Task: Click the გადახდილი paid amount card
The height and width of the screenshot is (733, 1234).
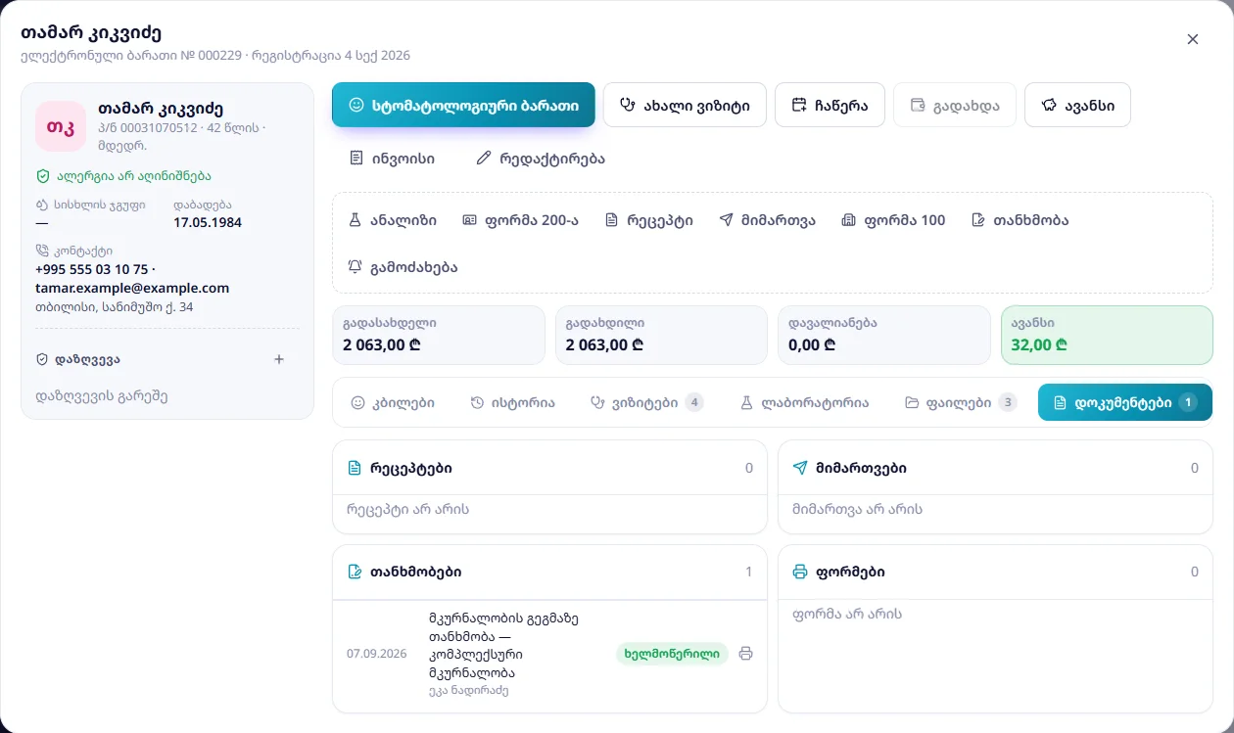Action: point(661,335)
